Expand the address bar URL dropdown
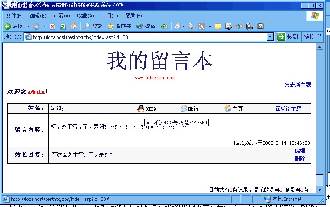This screenshot has height=207, width=330. tap(270, 37)
